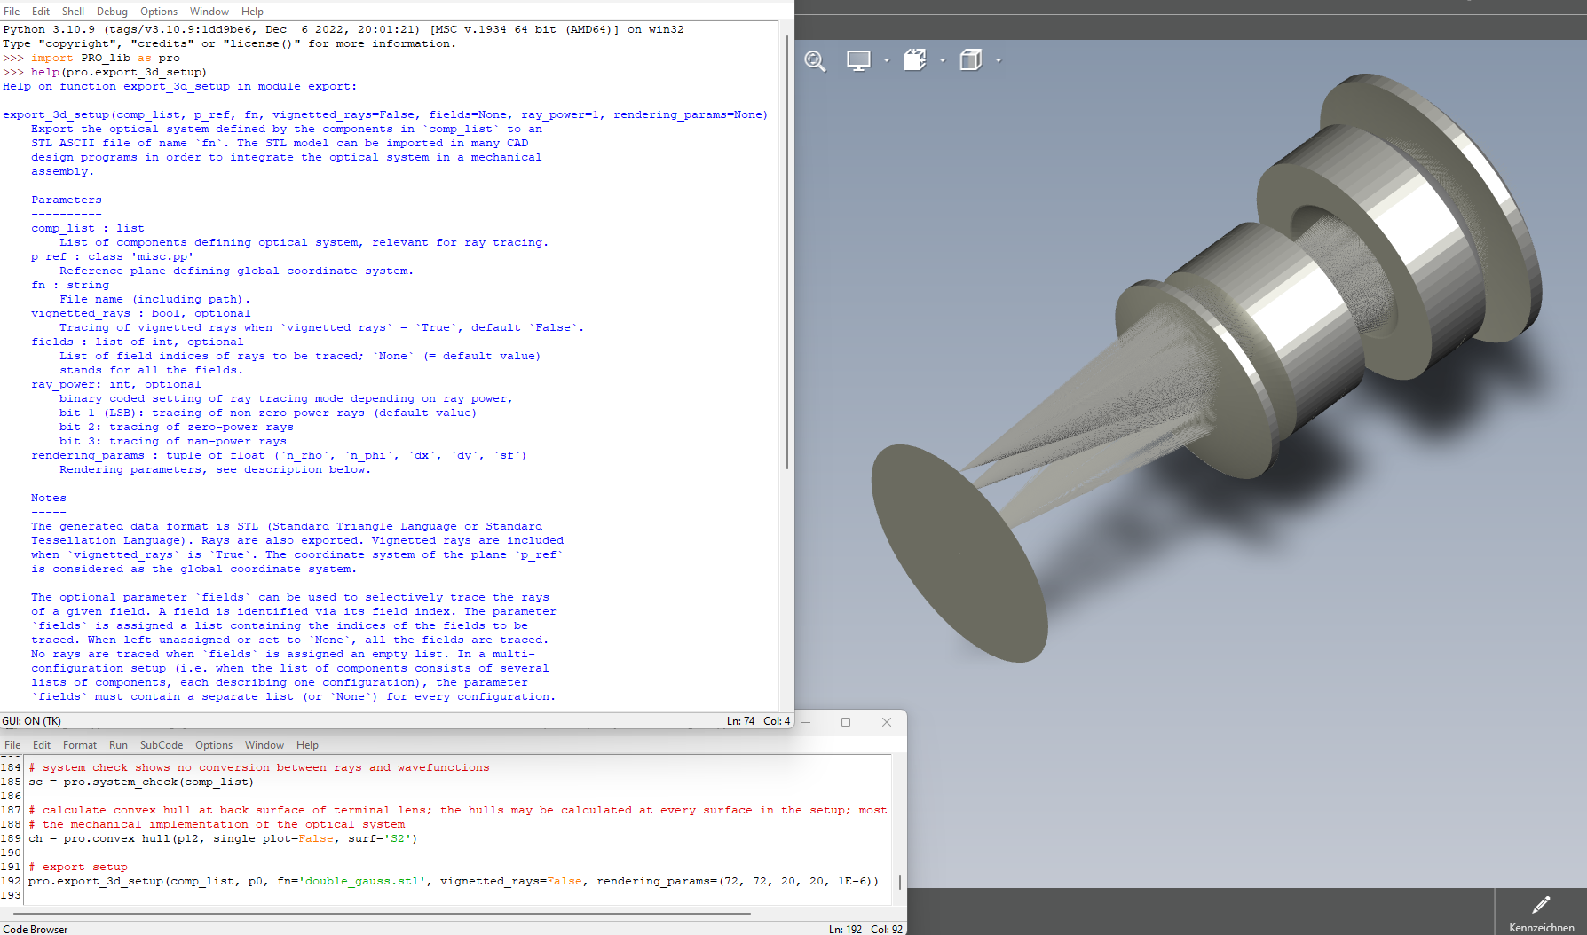Screen dimensions: 1587x935
Task: Click the monitor display mode icon
Action: pos(858,60)
